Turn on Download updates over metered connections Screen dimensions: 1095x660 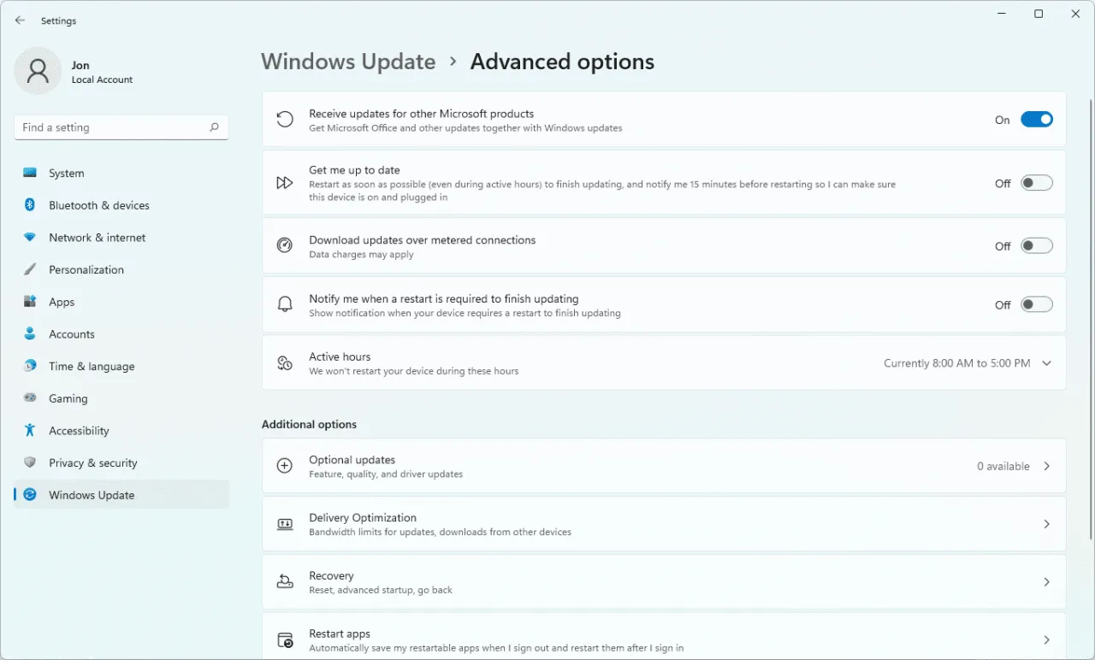point(1036,245)
